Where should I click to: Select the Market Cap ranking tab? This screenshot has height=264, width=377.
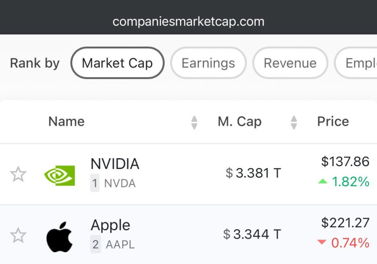[x=117, y=63]
